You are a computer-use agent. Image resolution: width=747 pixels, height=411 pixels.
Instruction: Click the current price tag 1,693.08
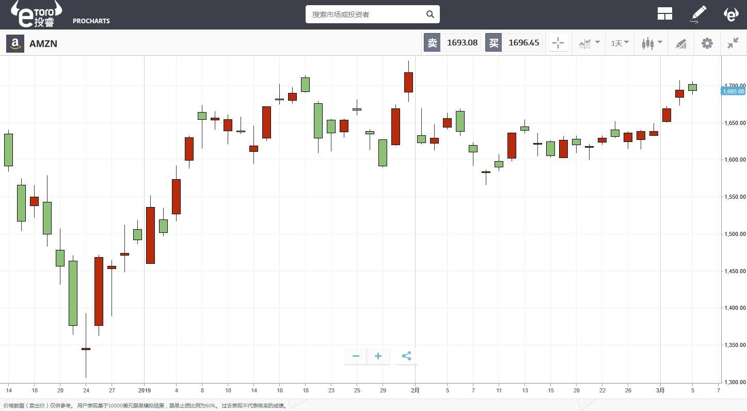pos(733,91)
